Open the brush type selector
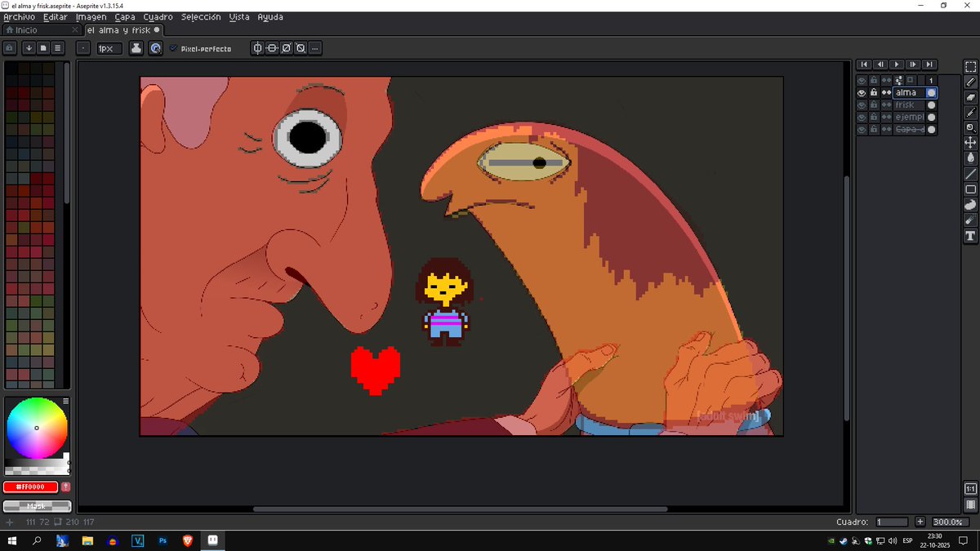Image resolution: width=980 pixels, height=551 pixels. click(x=83, y=48)
